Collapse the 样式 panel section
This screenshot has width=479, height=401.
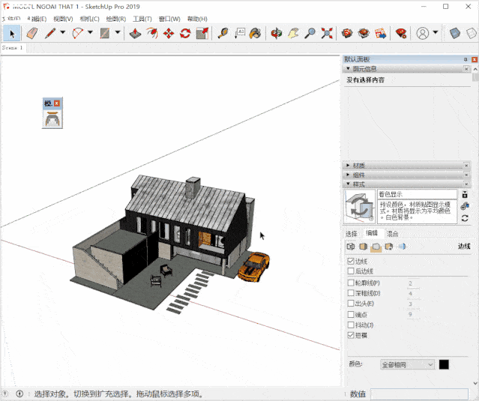click(348, 184)
